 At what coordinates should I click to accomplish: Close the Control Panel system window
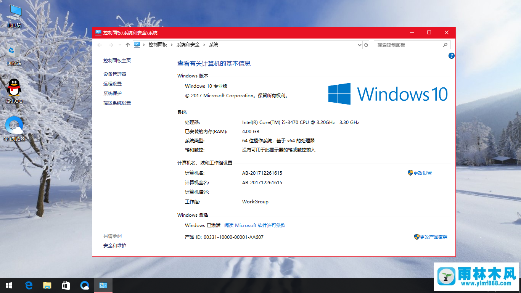coord(447,33)
